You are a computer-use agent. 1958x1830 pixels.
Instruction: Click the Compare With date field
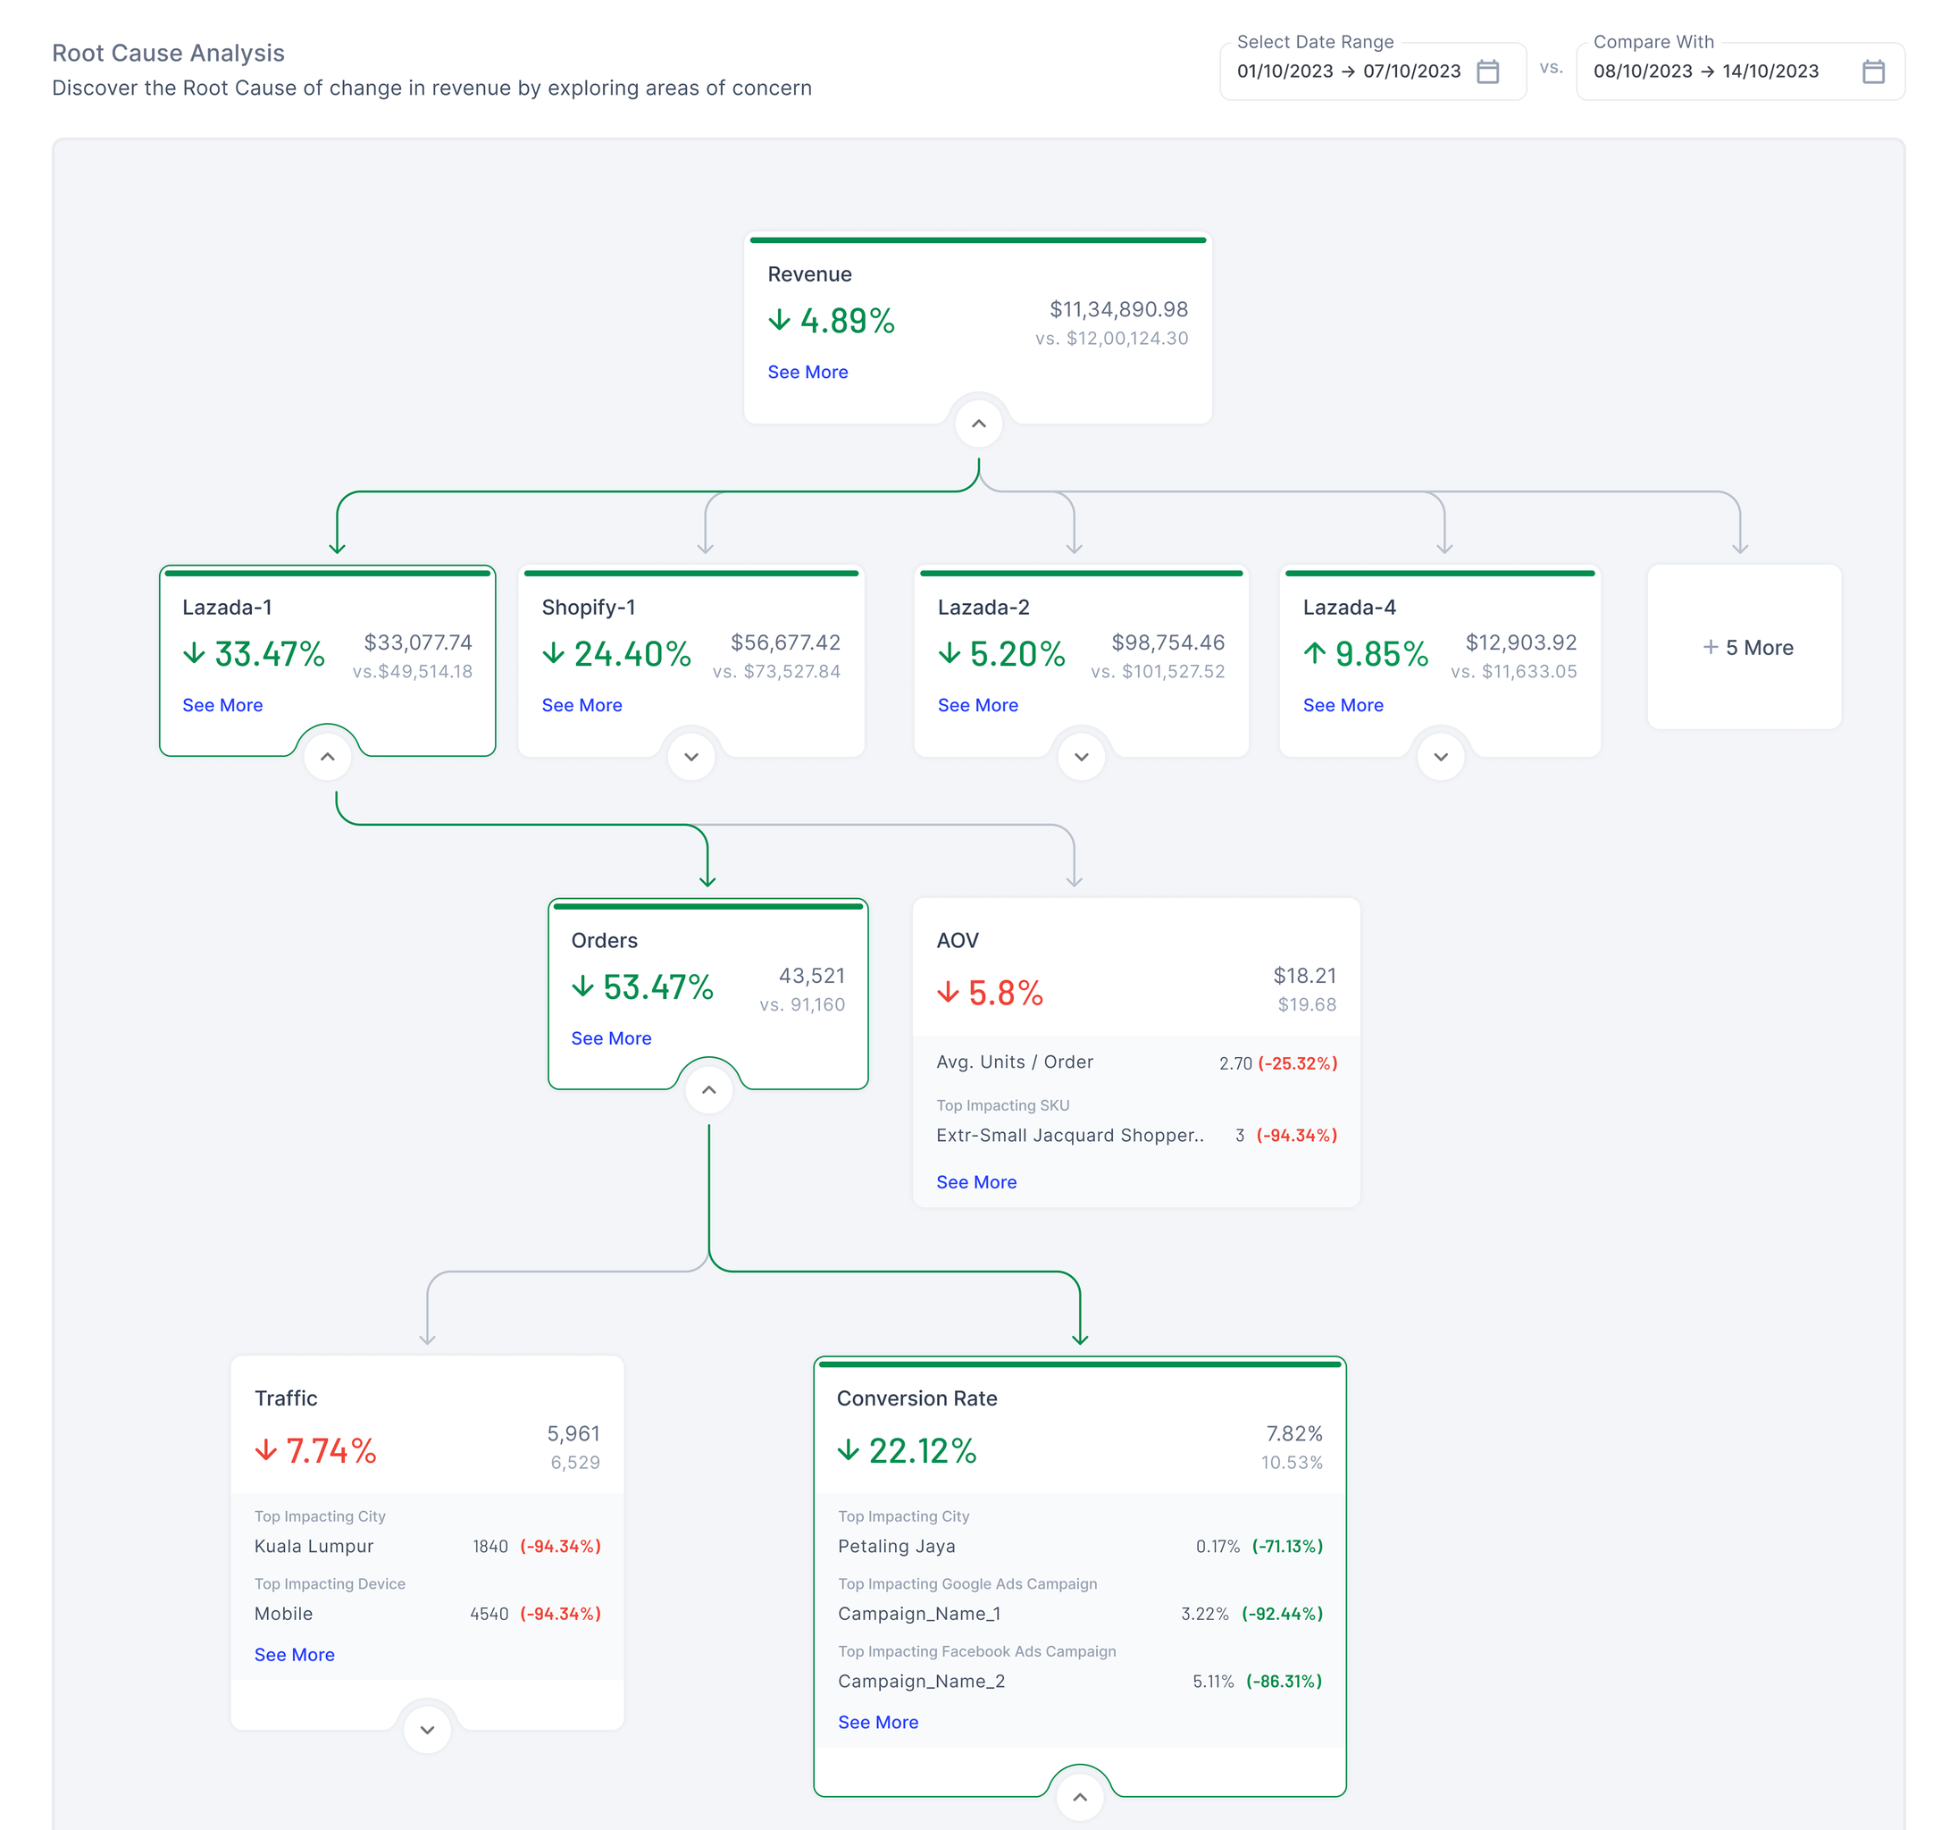tap(1705, 72)
